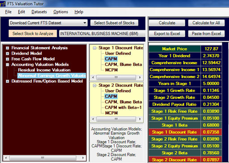The width and height of the screenshot is (229, 163).
Task: Choose CAPM with Beta=1 for Stage 2
Action: point(123,107)
